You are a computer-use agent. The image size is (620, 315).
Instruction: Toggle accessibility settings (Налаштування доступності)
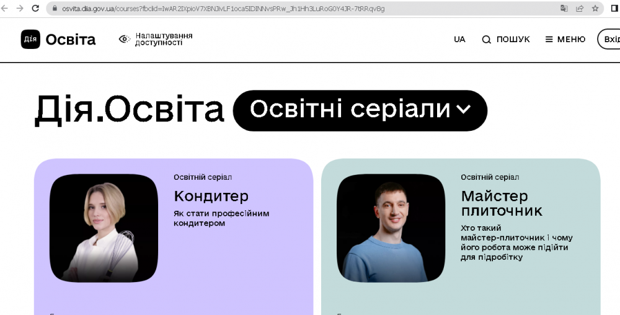pyautogui.click(x=156, y=39)
